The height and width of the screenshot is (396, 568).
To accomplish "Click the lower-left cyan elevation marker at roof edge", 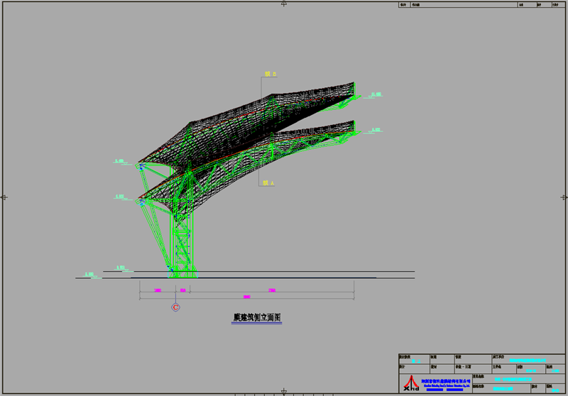I will coord(119,197).
